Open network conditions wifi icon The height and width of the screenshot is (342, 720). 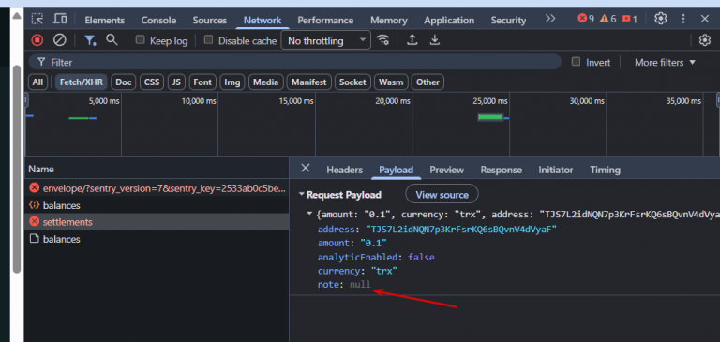[x=382, y=40]
